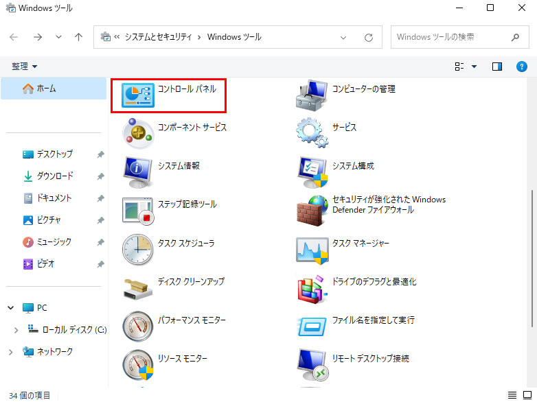Open the 整理 menu
Screen dimensions: 537x402
24,67
